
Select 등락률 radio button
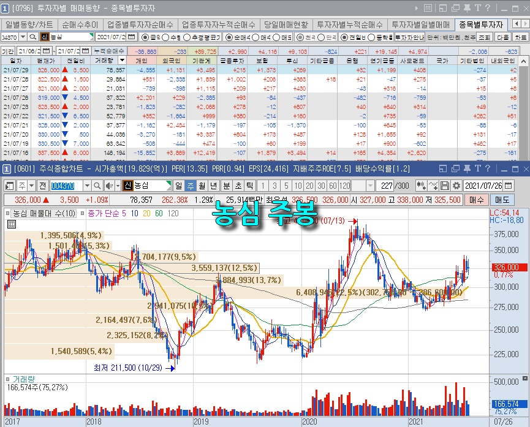371,37
